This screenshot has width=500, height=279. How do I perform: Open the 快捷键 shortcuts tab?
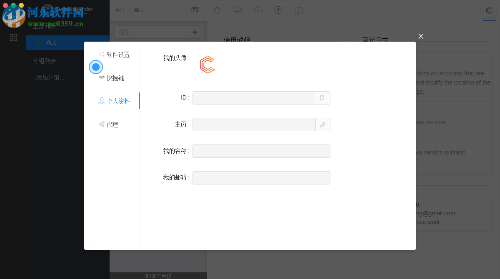115,77
